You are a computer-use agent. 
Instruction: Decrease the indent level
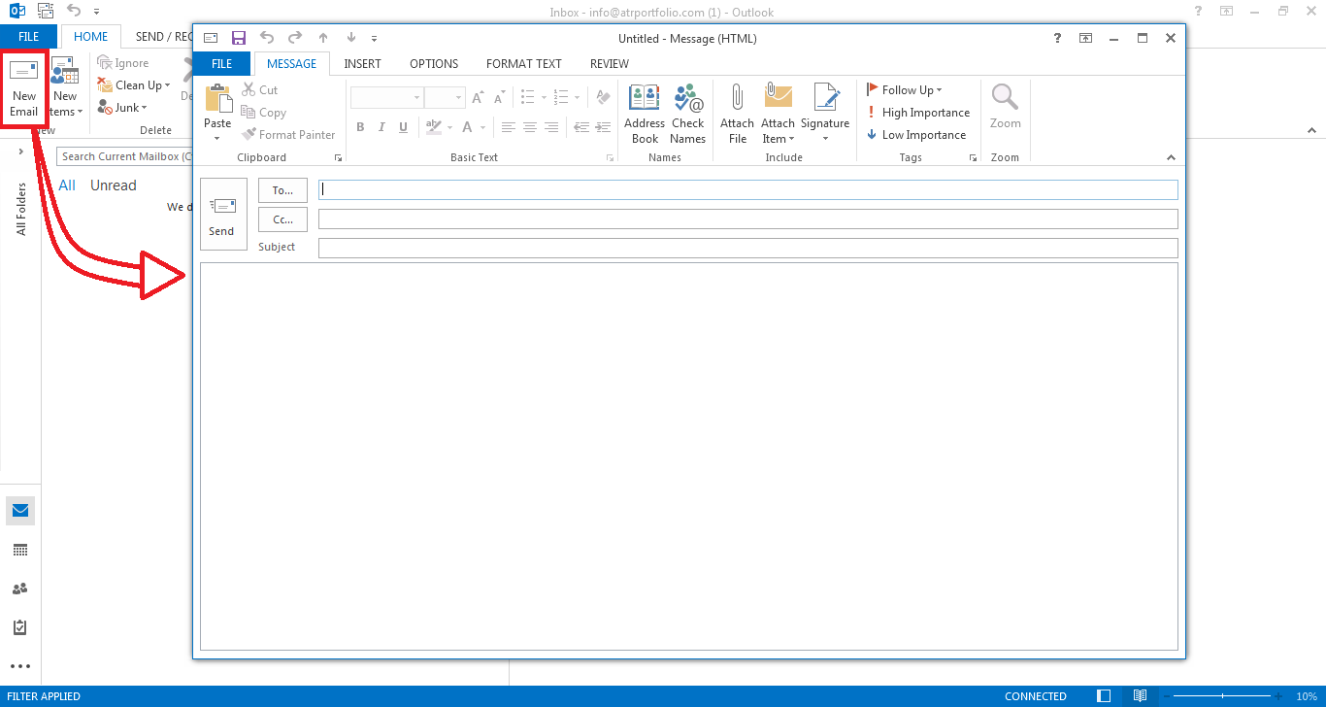[x=580, y=127]
